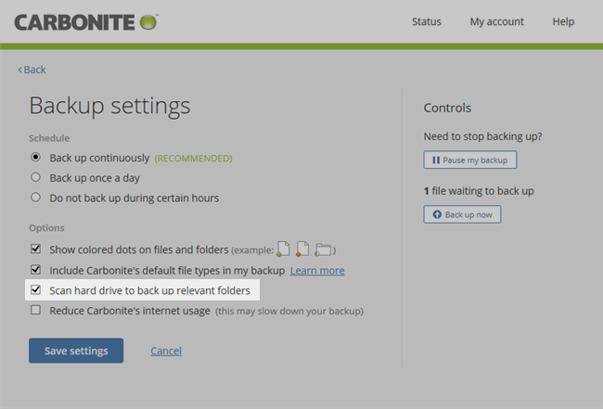The height and width of the screenshot is (409, 603).
Task: Uncheck Scan hard drive to back up folders
Action: [36, 289]
